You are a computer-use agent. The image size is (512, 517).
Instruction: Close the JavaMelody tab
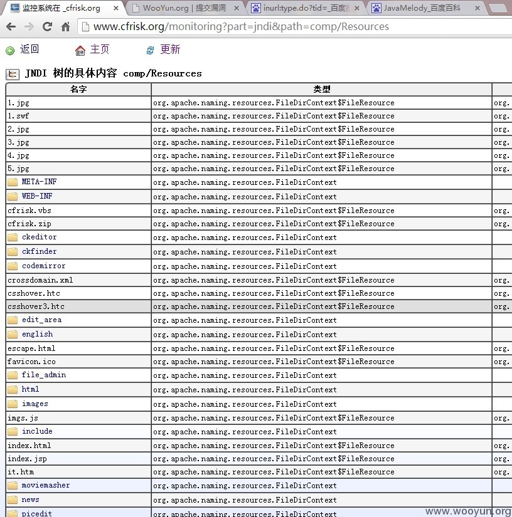tap(477, 8)
